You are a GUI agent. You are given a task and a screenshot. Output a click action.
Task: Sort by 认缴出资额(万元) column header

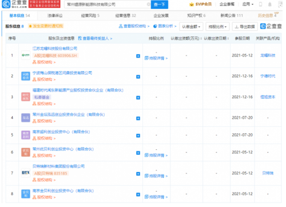(x=186, y=38)
